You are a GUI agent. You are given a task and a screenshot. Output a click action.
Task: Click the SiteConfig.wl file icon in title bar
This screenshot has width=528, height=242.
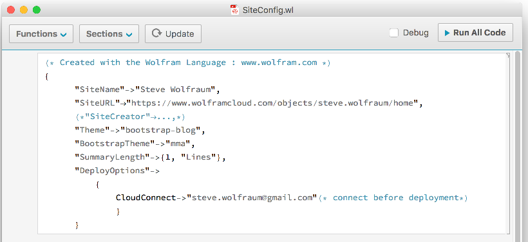point(234,10)
